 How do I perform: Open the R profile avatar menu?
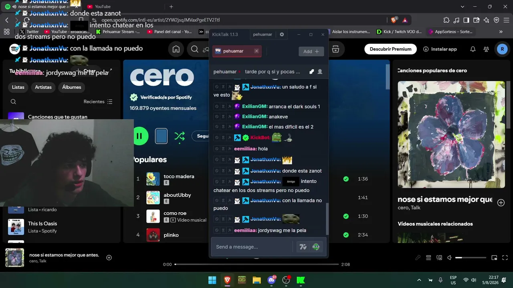click(x=502, y=49)
